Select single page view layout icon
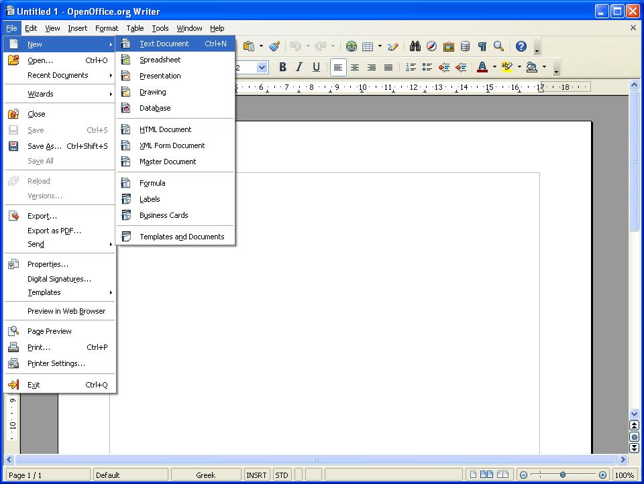Screen dimensions: 644x484 [473, 475]
